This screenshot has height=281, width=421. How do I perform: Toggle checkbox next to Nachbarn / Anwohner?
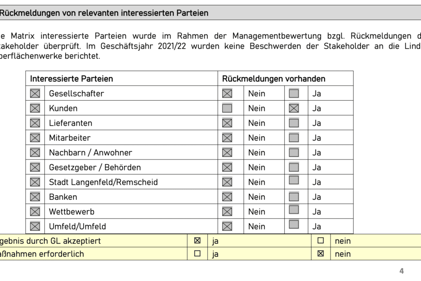click(x=35, y=153)
